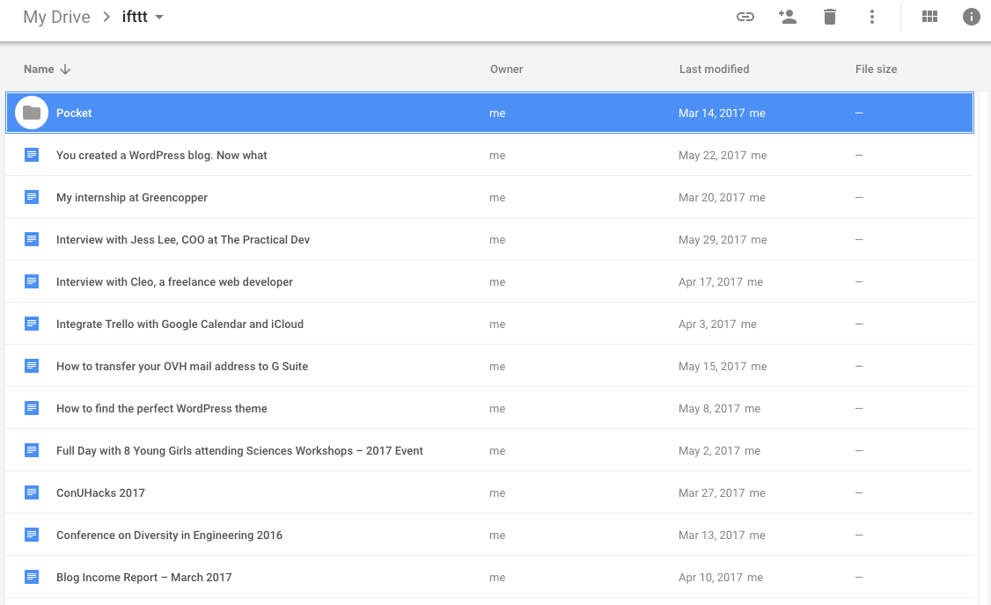The width and height of the screenshot is (991, 605).
Task: Select Interview with Jess Lee document
Action: click(490, 239)
